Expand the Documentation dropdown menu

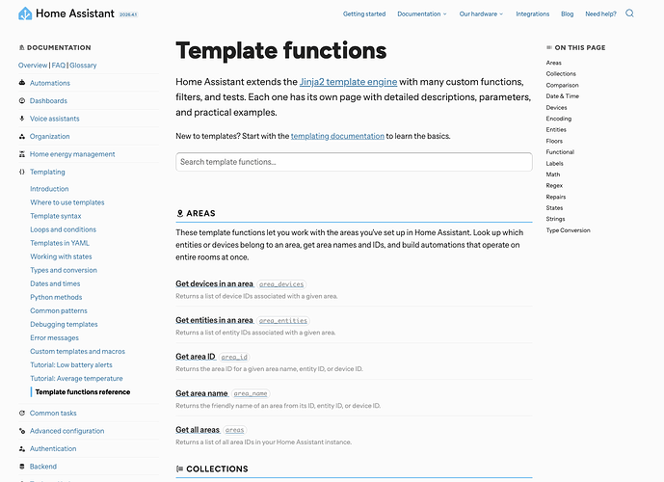tap(422, 14)
